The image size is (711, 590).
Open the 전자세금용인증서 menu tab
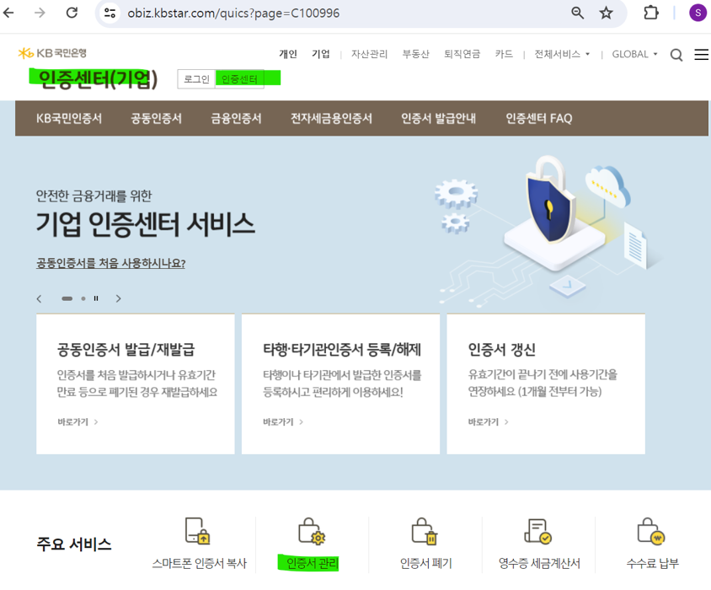[x=331, y=119]
